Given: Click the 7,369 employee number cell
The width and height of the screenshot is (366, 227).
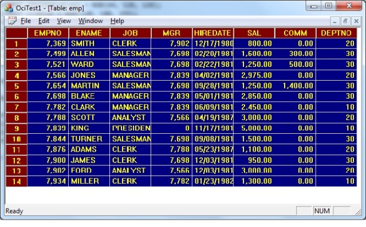Looking at the screenshot, I should [x=48, y=43].
